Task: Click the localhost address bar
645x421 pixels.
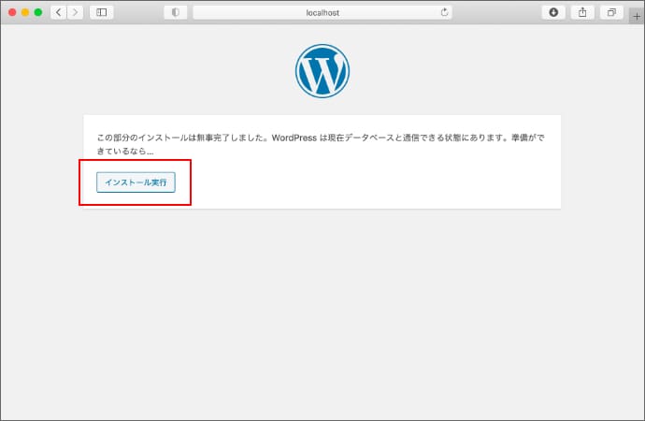Action: point(322,12)
